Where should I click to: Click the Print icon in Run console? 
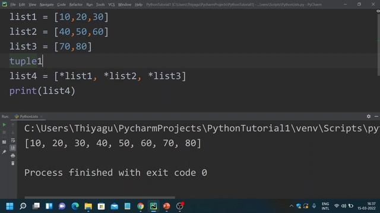(x=13, y=156)
